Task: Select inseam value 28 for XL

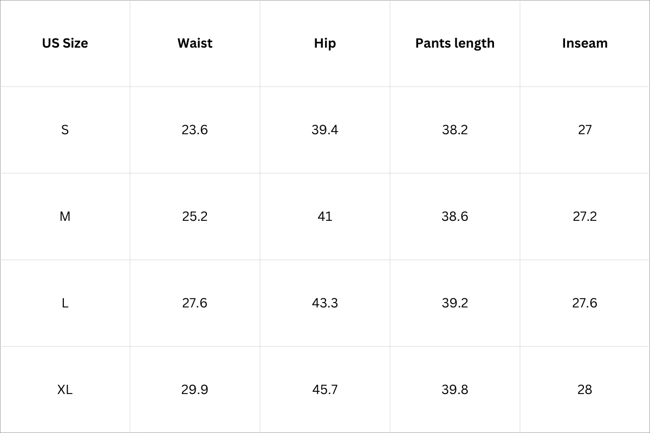Action: [x=585, y=390]
